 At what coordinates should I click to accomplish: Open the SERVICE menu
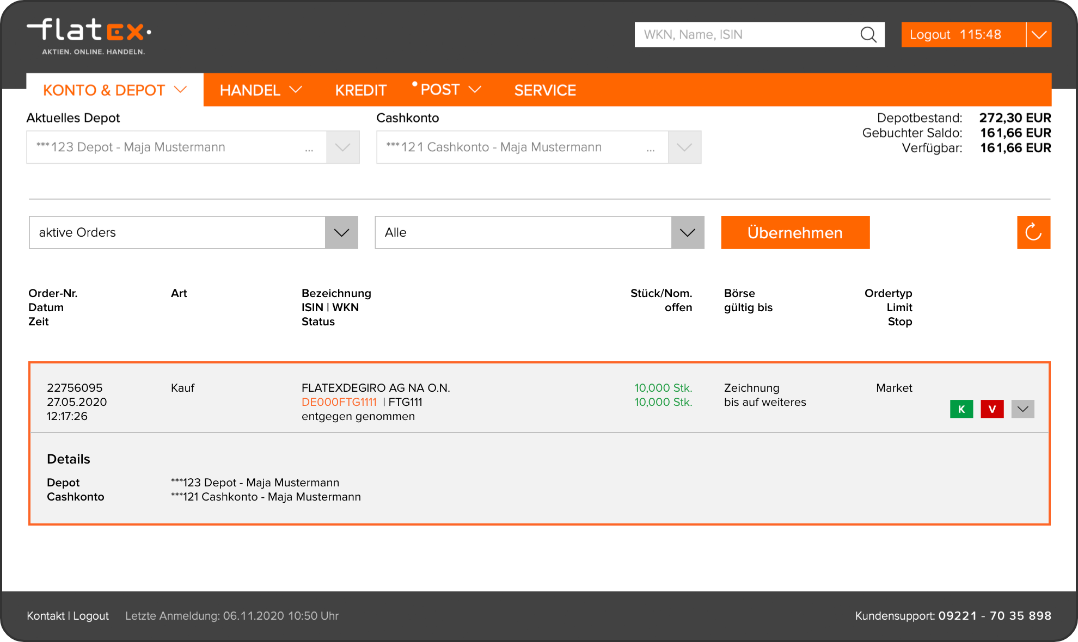[x=545, y=90]
